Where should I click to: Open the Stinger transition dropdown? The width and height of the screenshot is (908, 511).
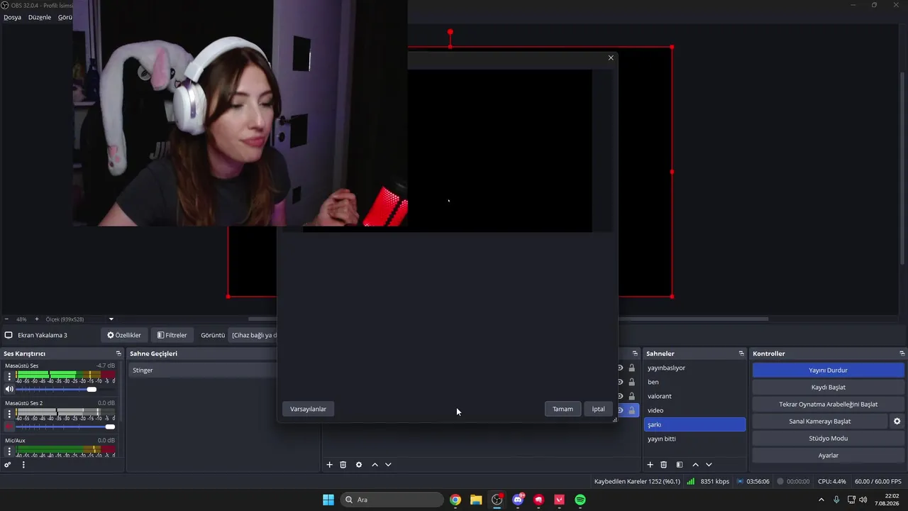tap(203, 370)
